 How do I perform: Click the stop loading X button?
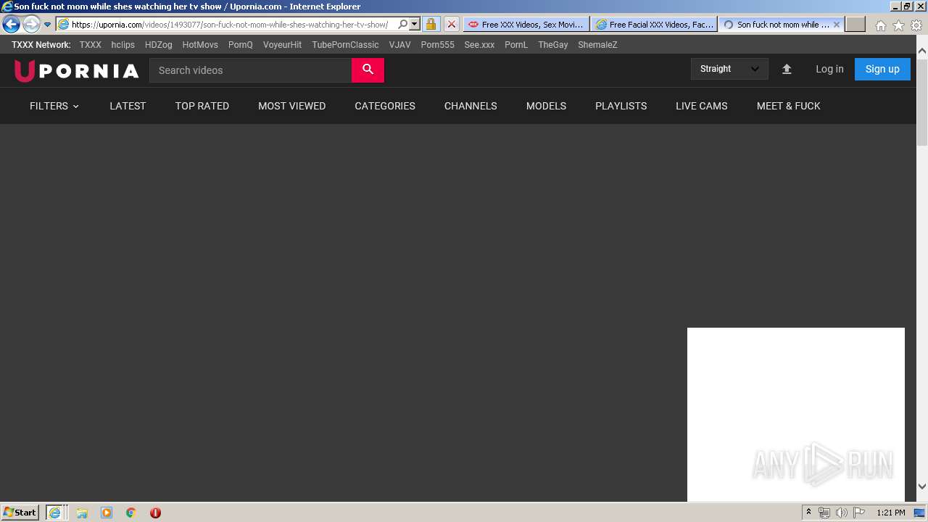pos(451,24)
